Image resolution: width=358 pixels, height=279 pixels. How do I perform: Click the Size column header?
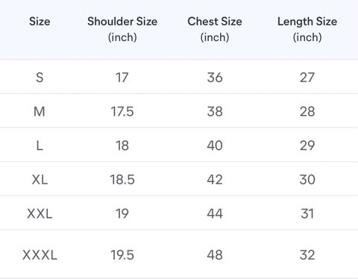(40, 22)
